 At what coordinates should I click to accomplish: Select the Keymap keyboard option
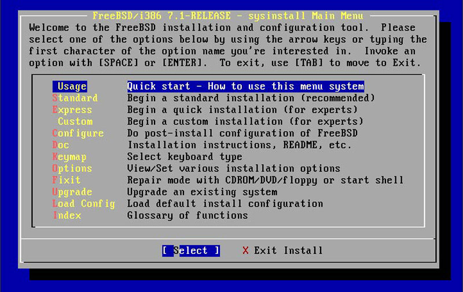coord(69,157)
